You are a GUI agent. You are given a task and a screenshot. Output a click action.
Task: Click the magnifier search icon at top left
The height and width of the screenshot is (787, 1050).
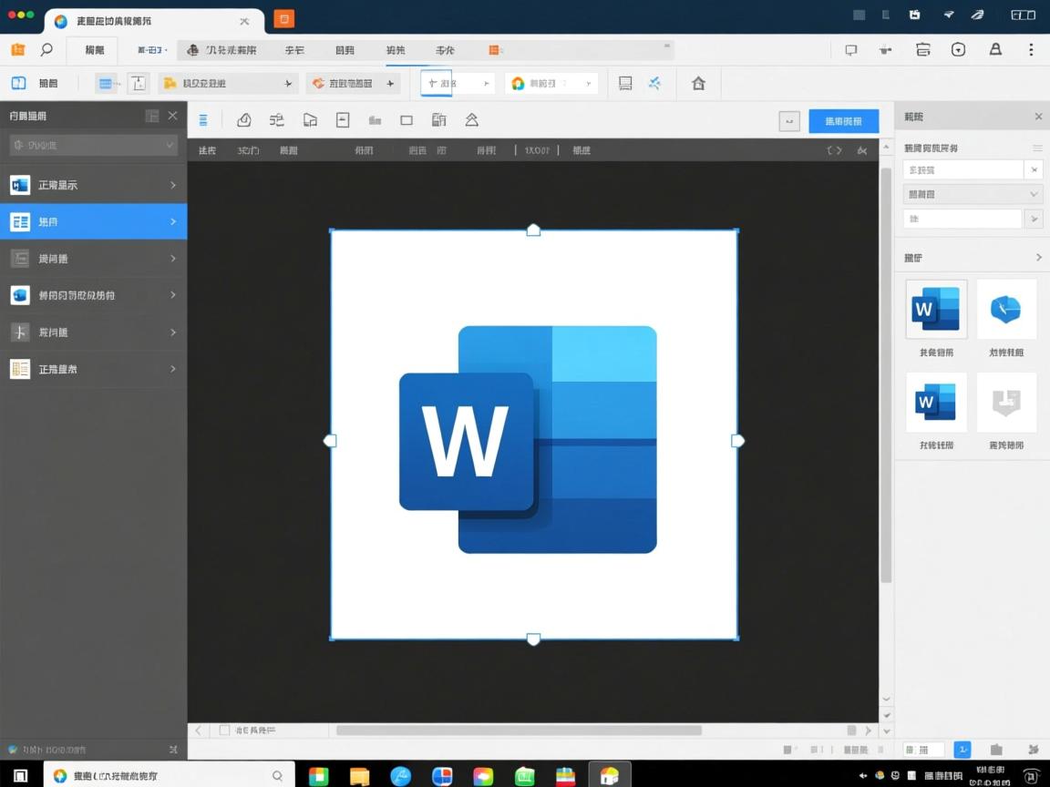point(46,50)
